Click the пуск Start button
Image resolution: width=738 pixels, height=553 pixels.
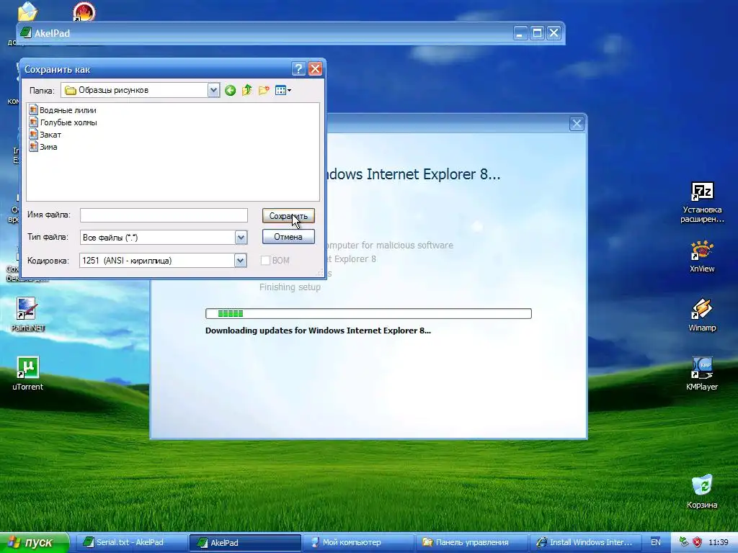tap(34, 542)
